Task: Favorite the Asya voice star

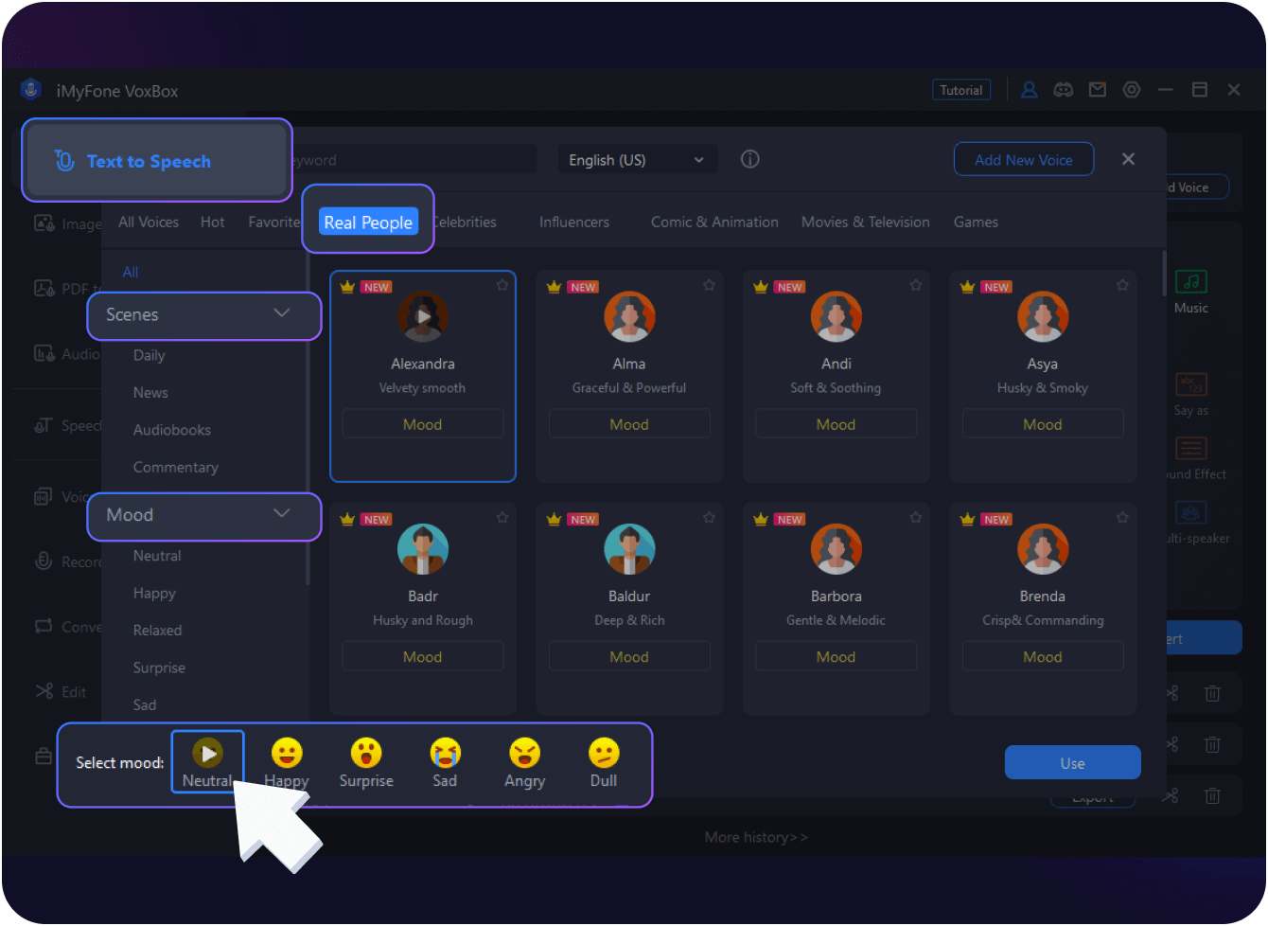Action: (x=1122, y=285)
